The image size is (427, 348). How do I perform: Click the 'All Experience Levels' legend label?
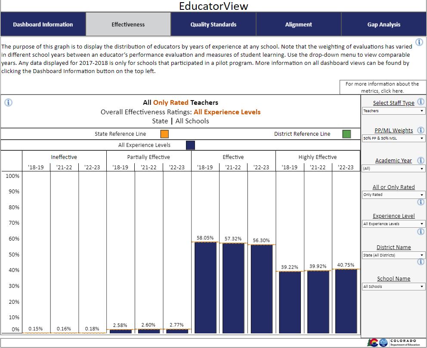[144, 145]
